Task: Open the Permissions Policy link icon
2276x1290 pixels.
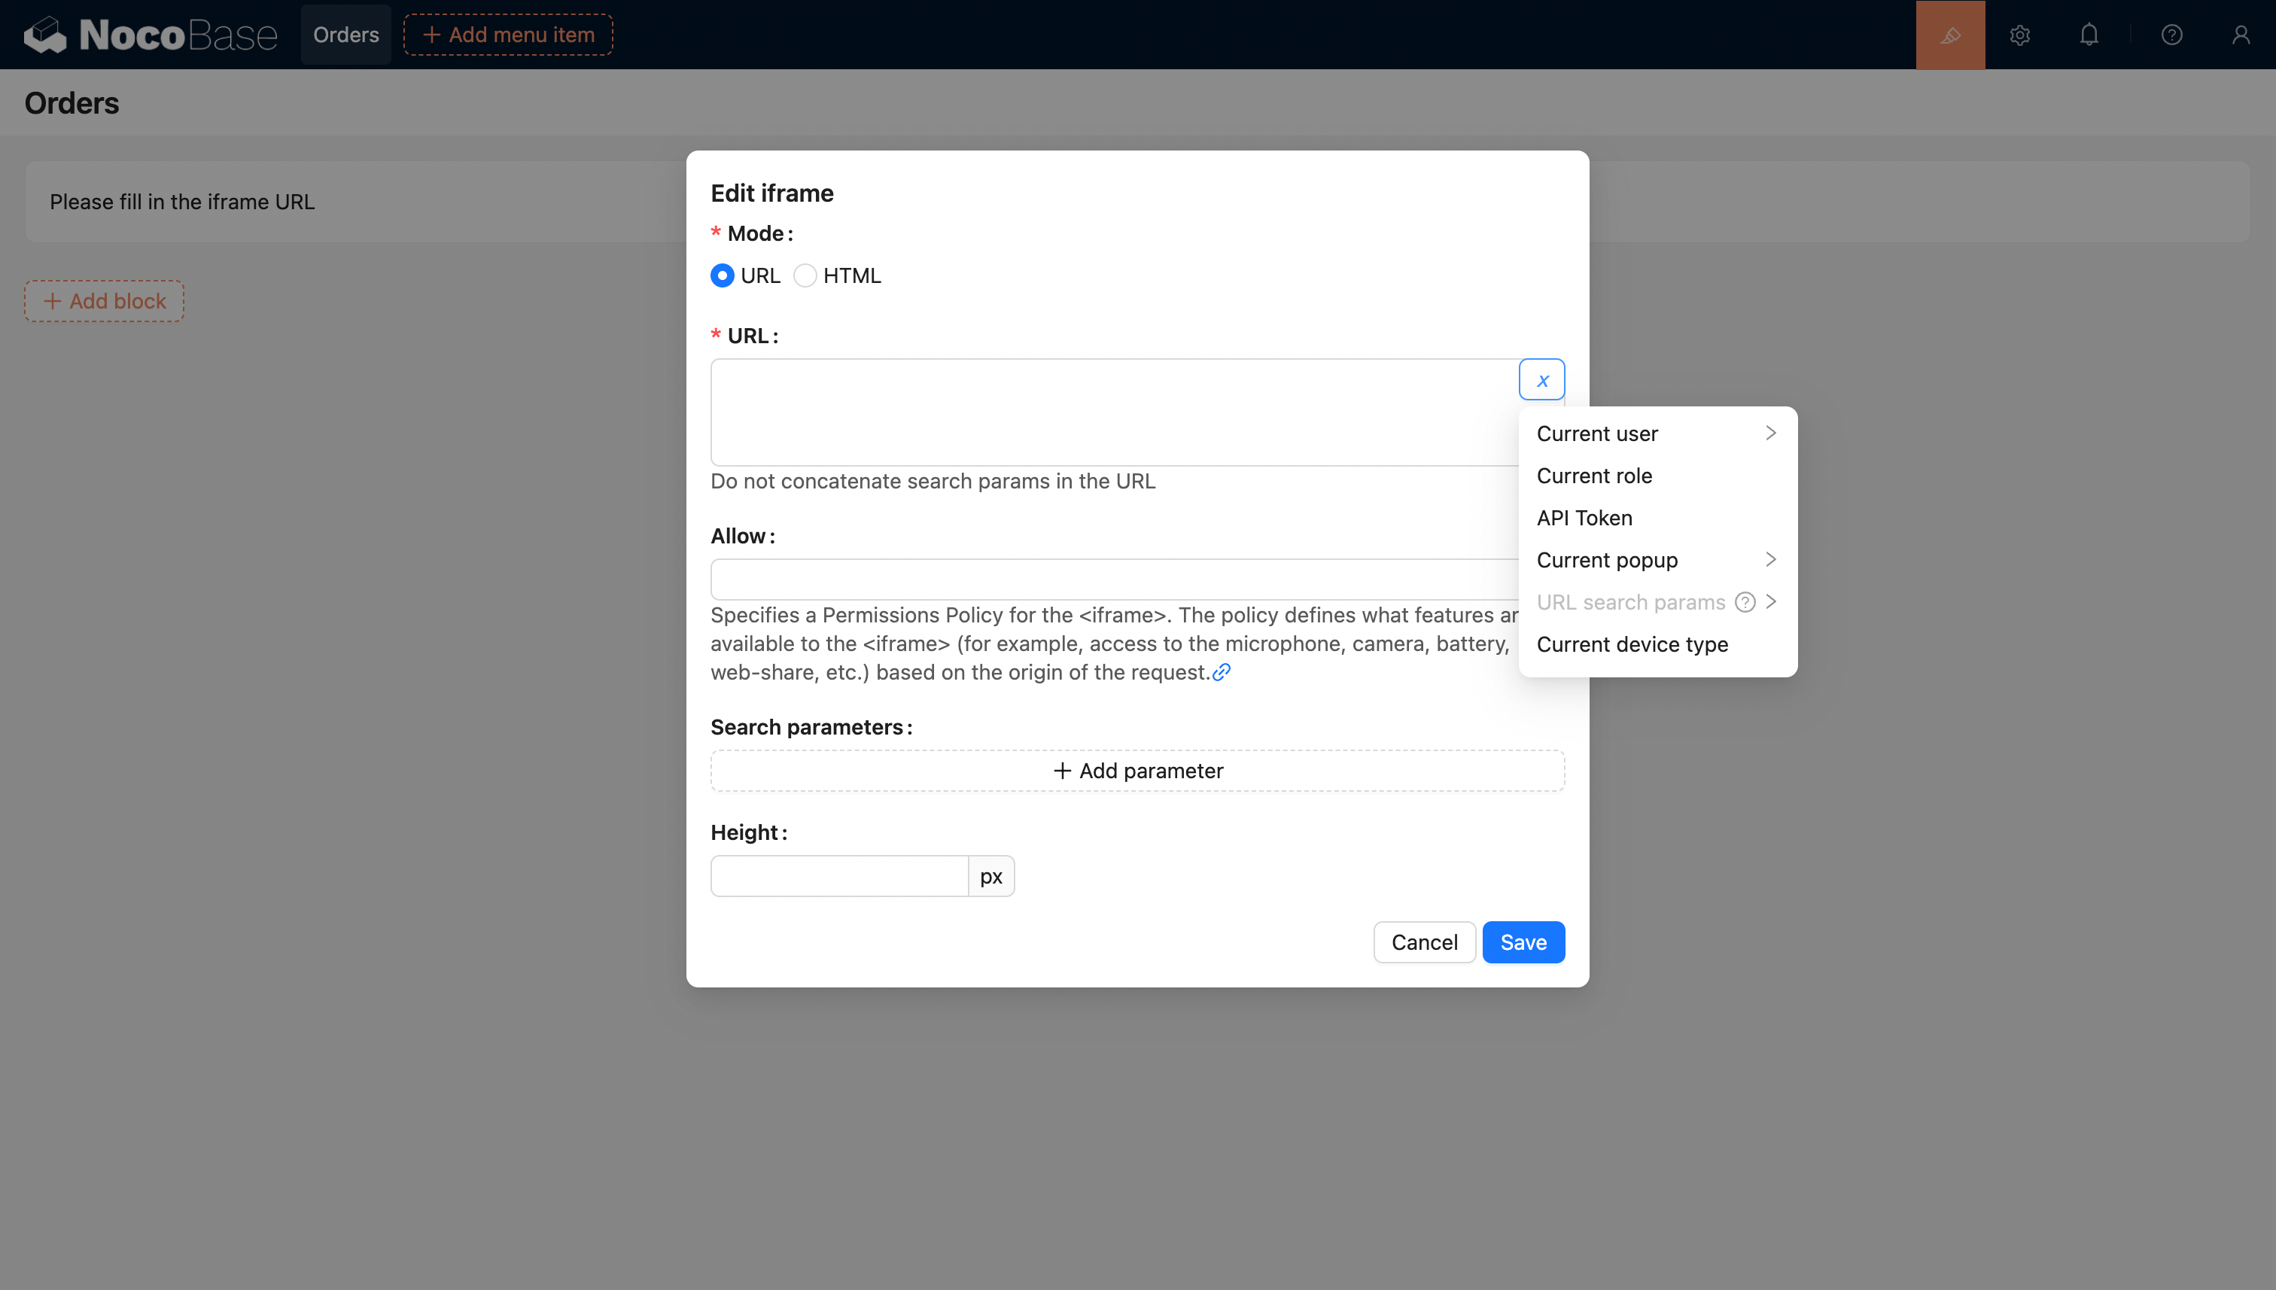Action: [1221, 672]
